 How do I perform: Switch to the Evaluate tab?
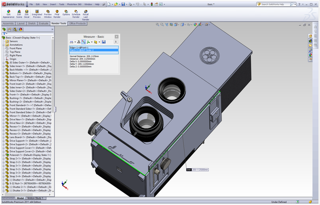pyautogui.click(x=44, y=24)
